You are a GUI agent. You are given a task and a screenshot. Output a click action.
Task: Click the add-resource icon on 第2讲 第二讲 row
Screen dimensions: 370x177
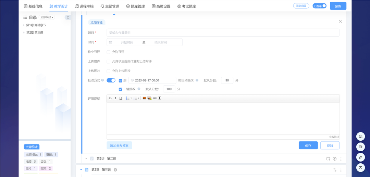click(328, 159)
